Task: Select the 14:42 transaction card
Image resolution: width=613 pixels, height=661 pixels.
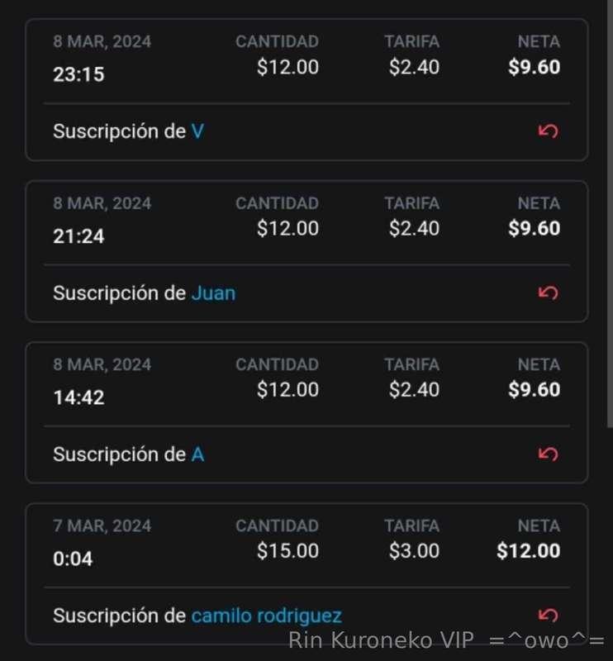Action: 306,412
